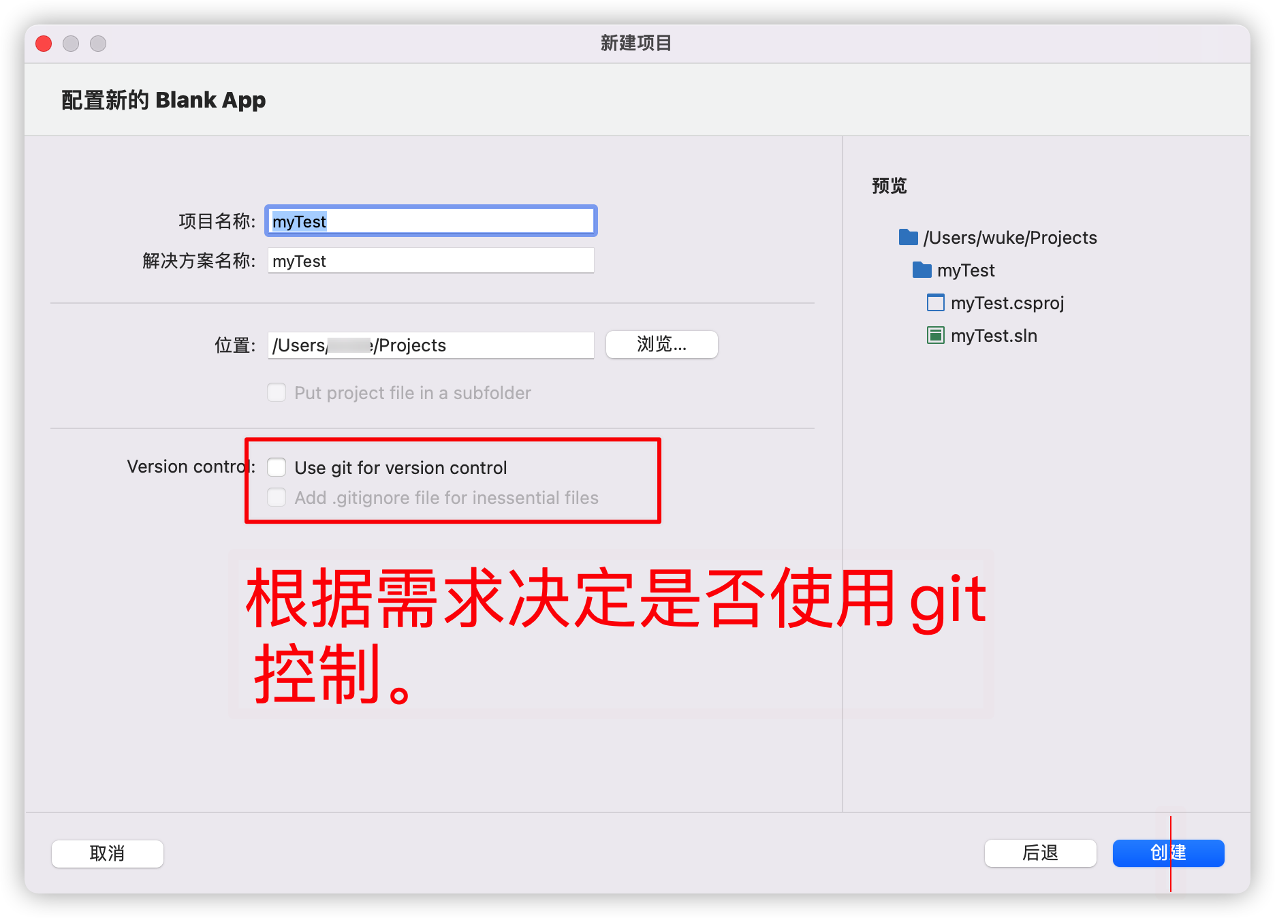Cancel with the 取消 button
The image size is (1275, 918).
pyautogui.click(x=108, y=853)
